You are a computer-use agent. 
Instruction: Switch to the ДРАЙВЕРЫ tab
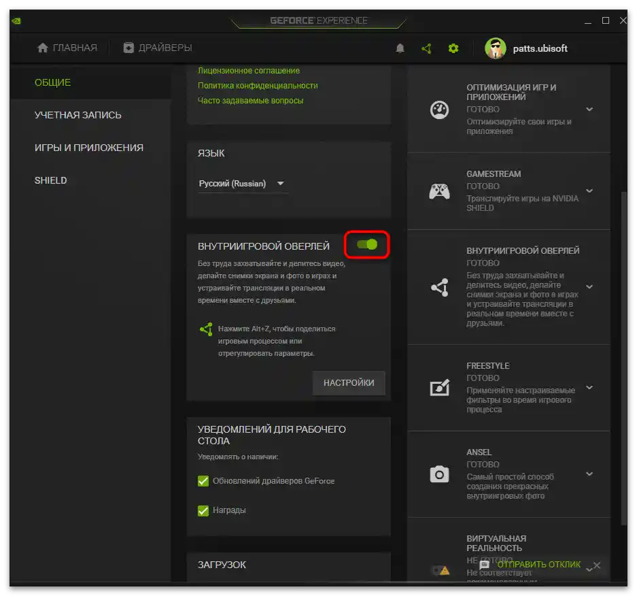(158, 48)
